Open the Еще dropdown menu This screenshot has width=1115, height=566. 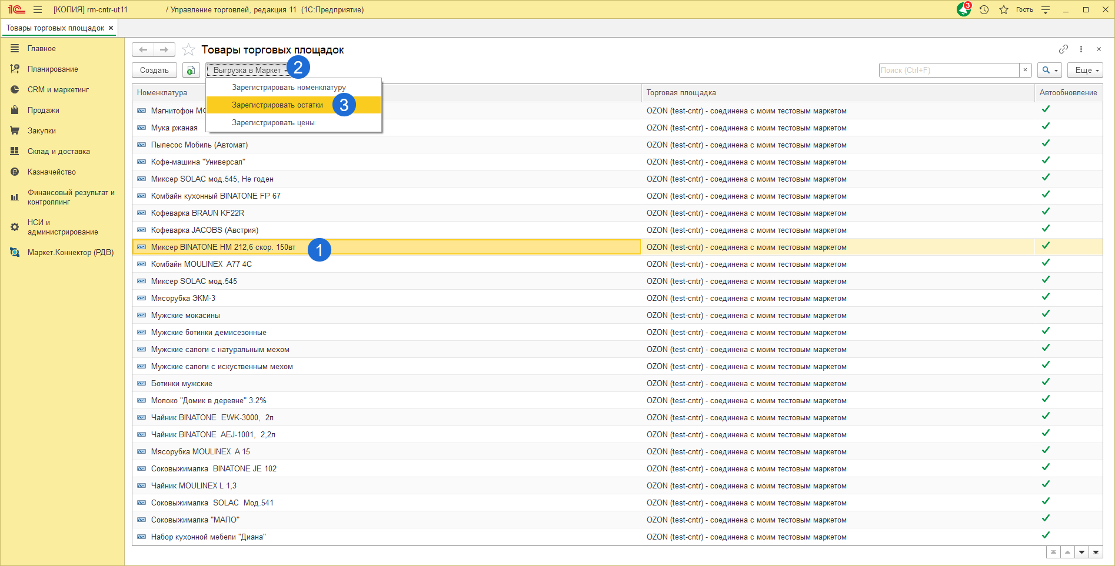(1085, 70)
